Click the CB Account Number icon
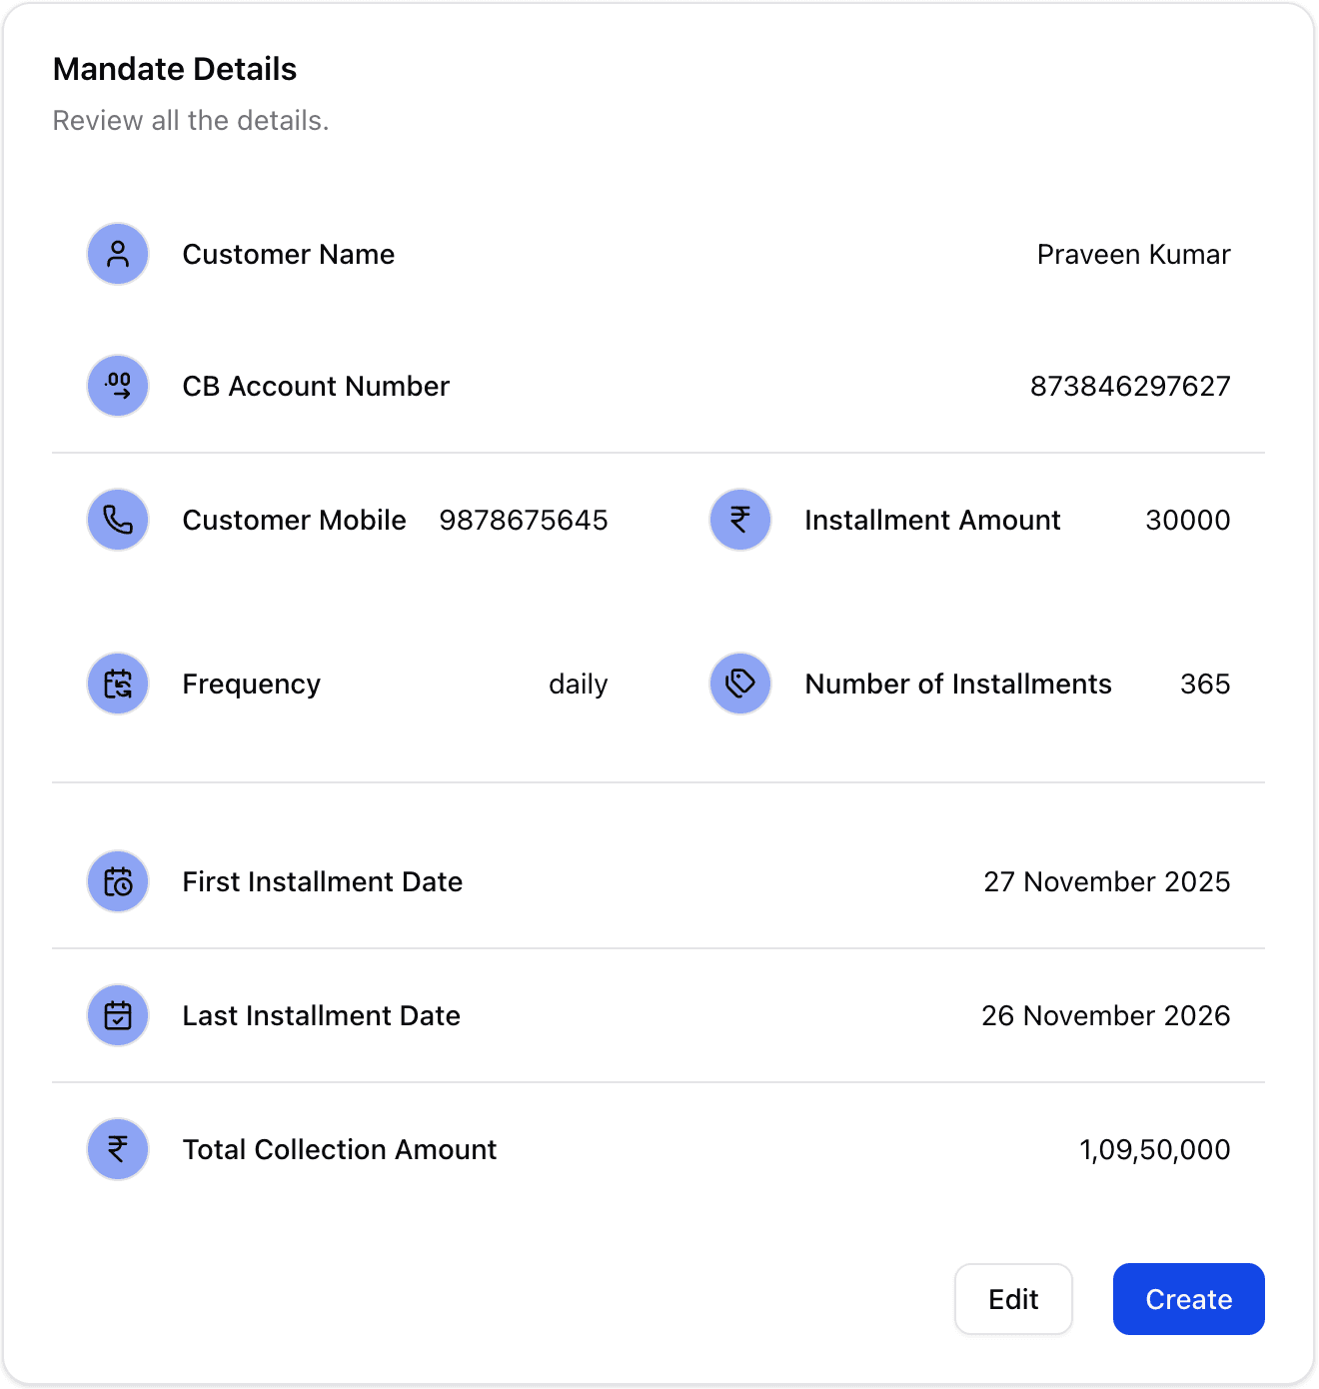The width and height of the screenshot is (1319, 1389). (118, 386)
